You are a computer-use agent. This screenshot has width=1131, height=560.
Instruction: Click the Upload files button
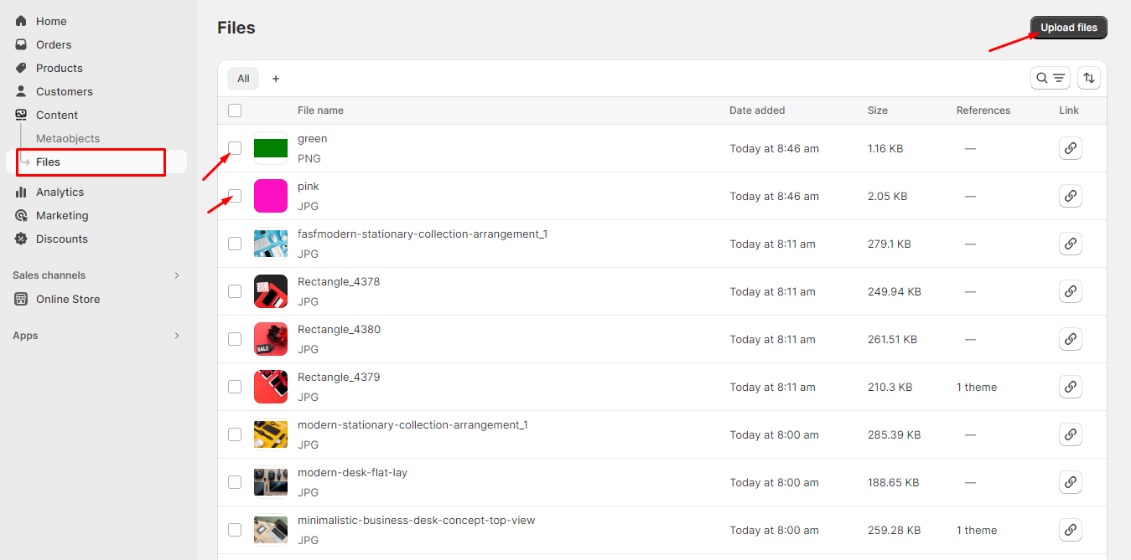(x=1068, y=28)
